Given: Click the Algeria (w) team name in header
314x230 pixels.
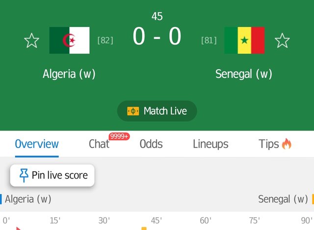Looking at the screenshot, I should 69,74.
